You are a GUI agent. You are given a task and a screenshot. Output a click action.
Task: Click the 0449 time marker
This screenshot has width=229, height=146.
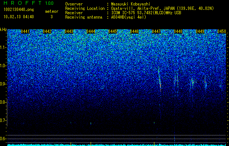[x=200, y=31]
